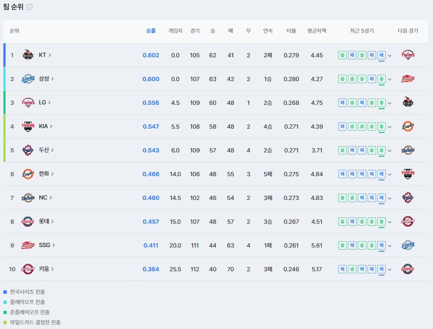This screenshot has width=433, height=329.
Task: Expand recent 5 games for 키움
Action: pos(390,270)
